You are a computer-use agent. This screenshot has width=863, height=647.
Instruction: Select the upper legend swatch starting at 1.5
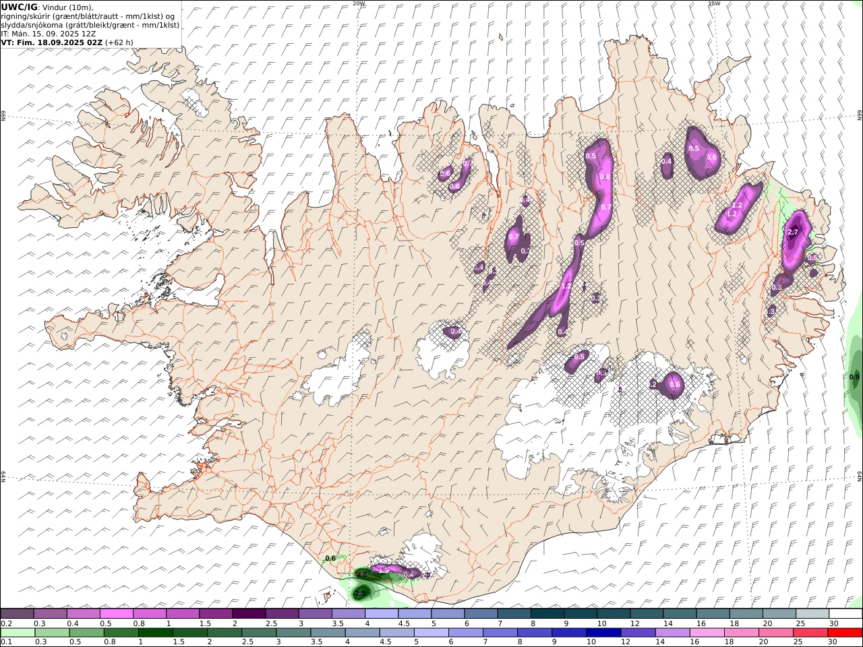216,613
